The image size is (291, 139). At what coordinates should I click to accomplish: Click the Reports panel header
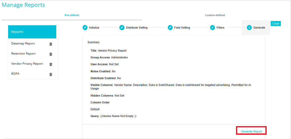pos(32,32)
